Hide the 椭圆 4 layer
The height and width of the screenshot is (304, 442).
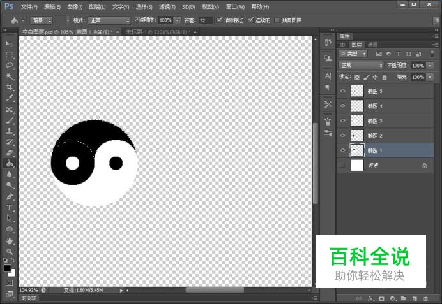[x=342, y=106]
